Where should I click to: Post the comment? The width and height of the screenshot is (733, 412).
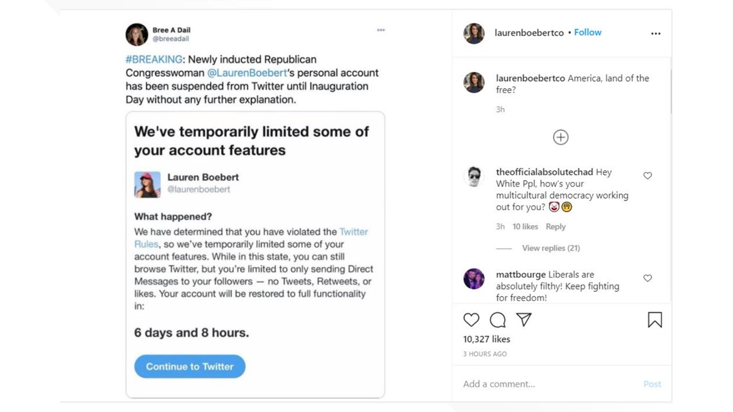point(652,384)
